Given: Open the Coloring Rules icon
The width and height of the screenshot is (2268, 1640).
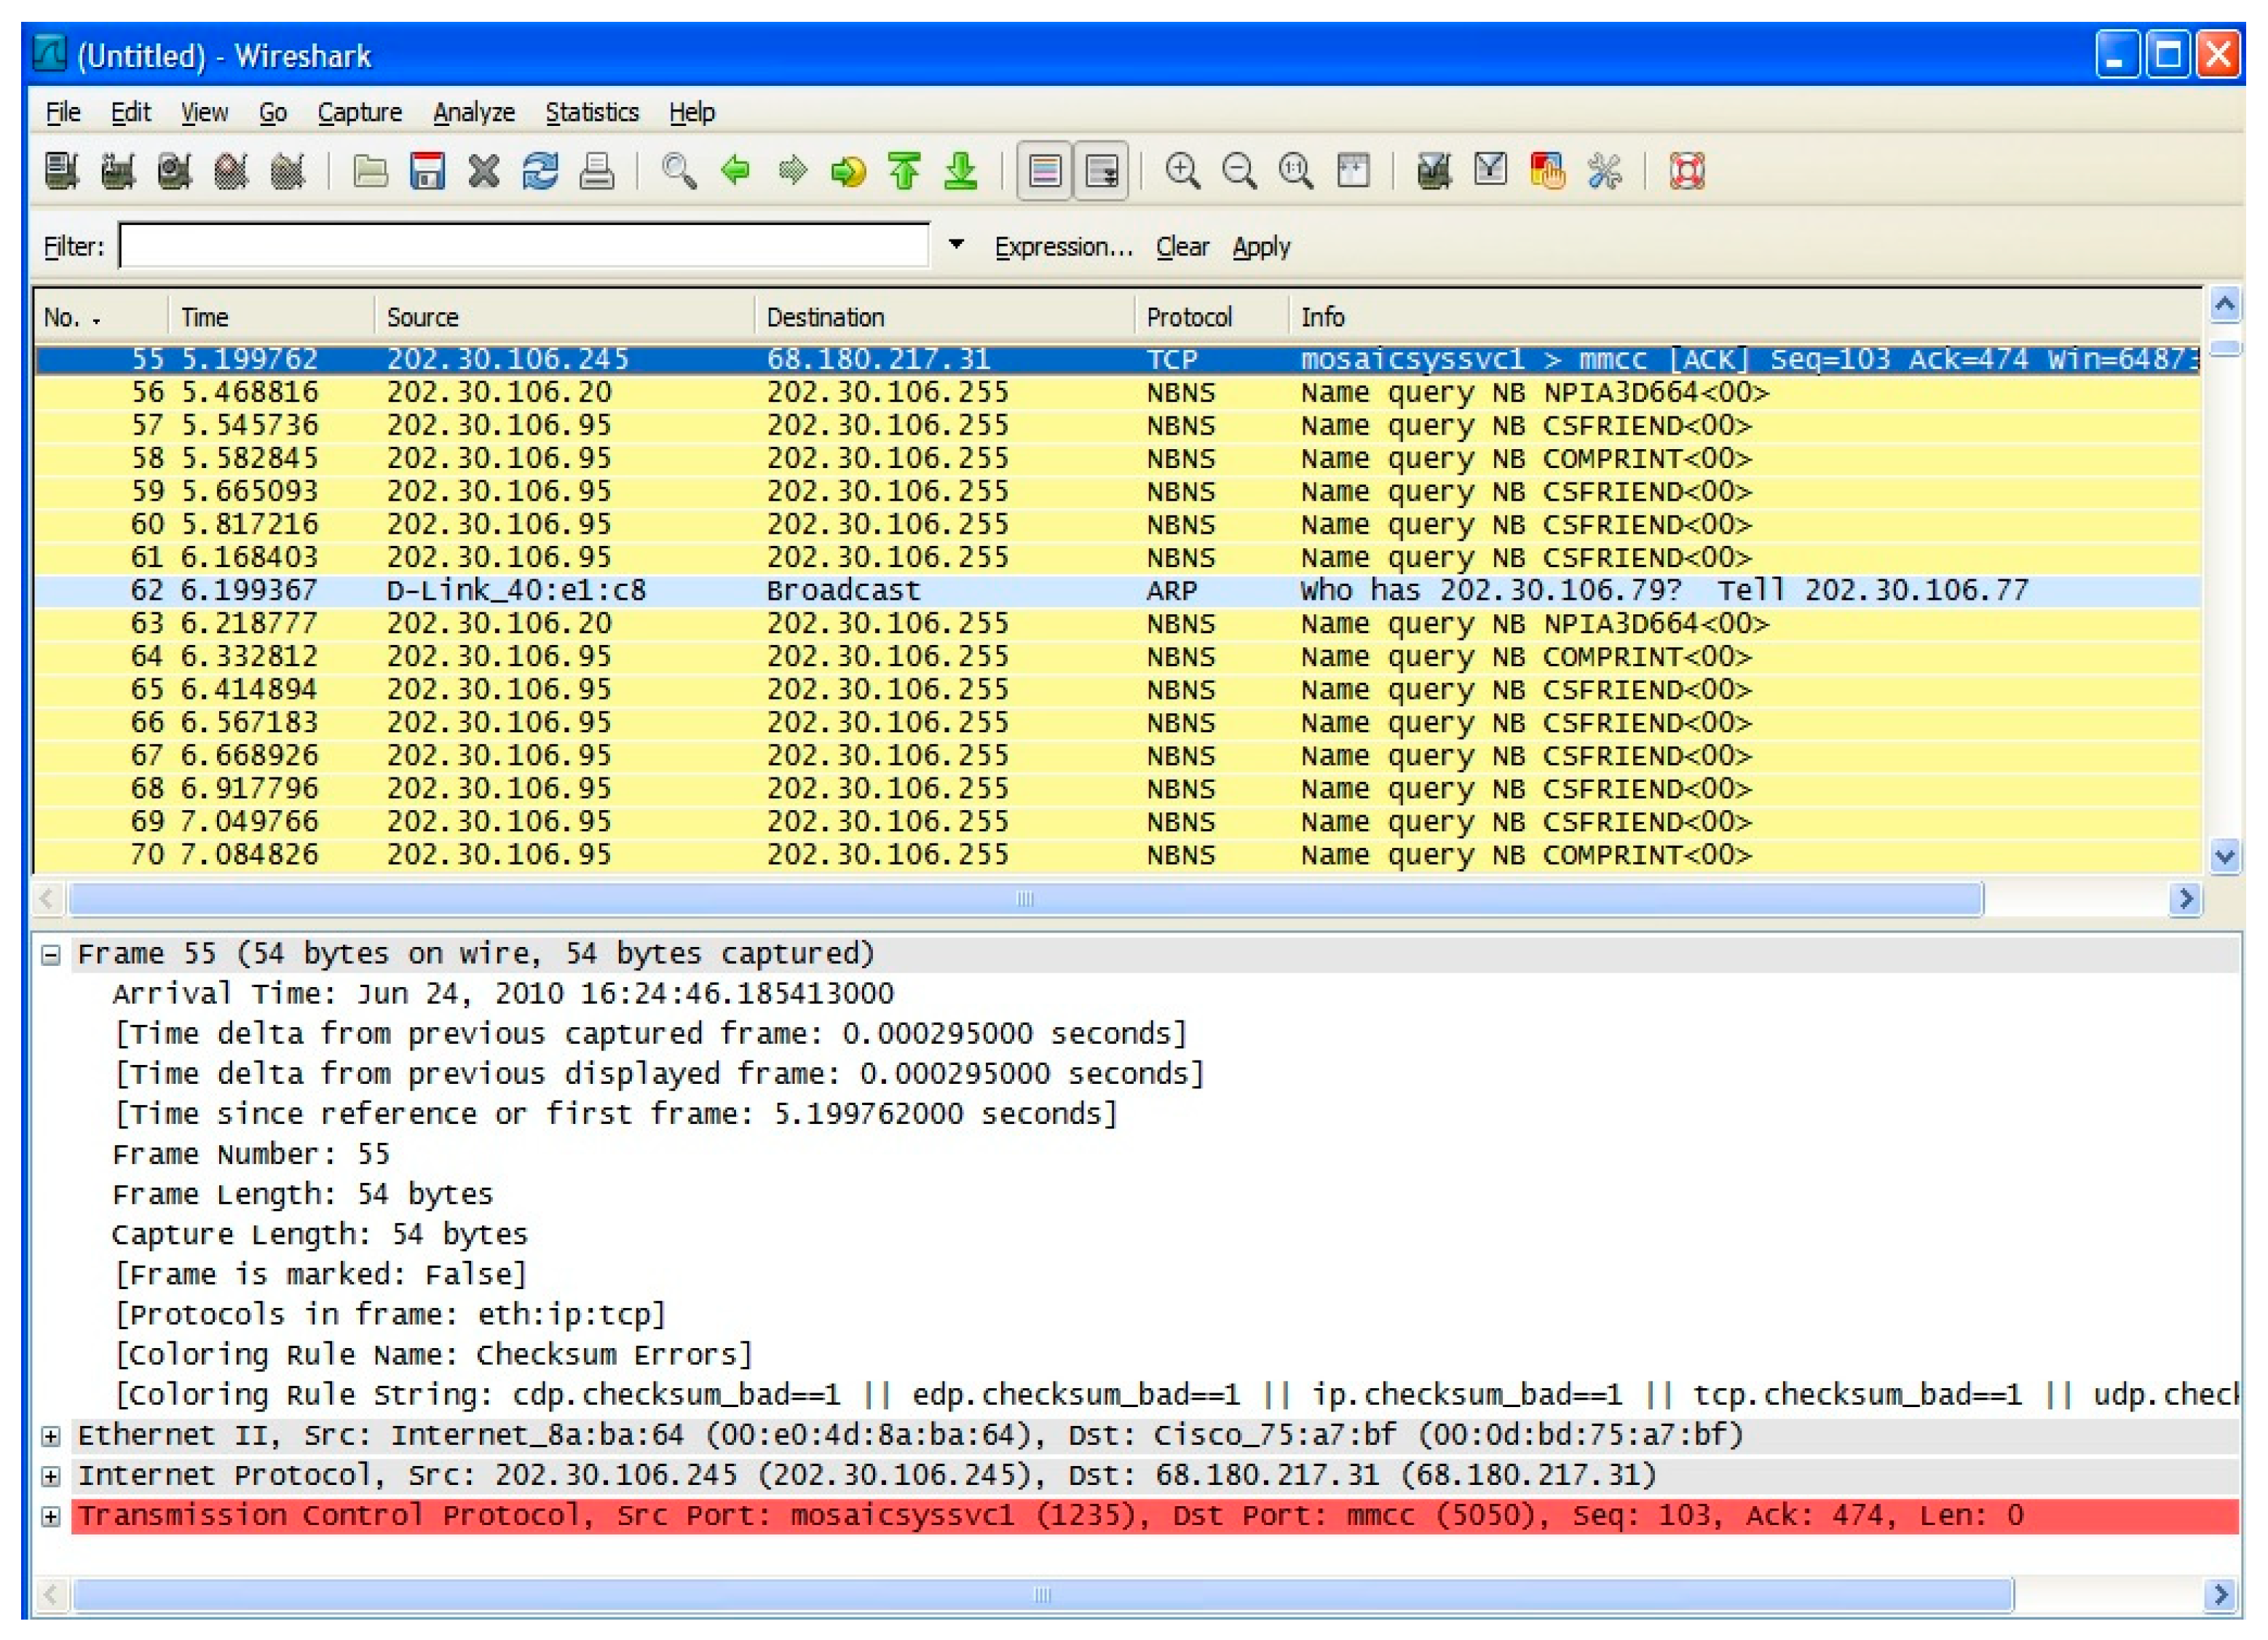Looking at the screenshot, I should click(1547, 171).
